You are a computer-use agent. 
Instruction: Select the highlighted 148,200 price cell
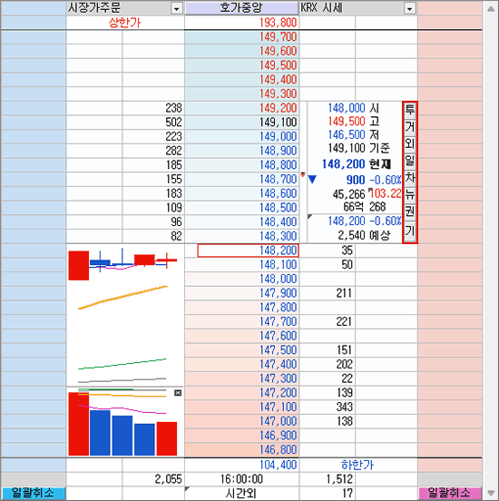(x=248, y=250)
